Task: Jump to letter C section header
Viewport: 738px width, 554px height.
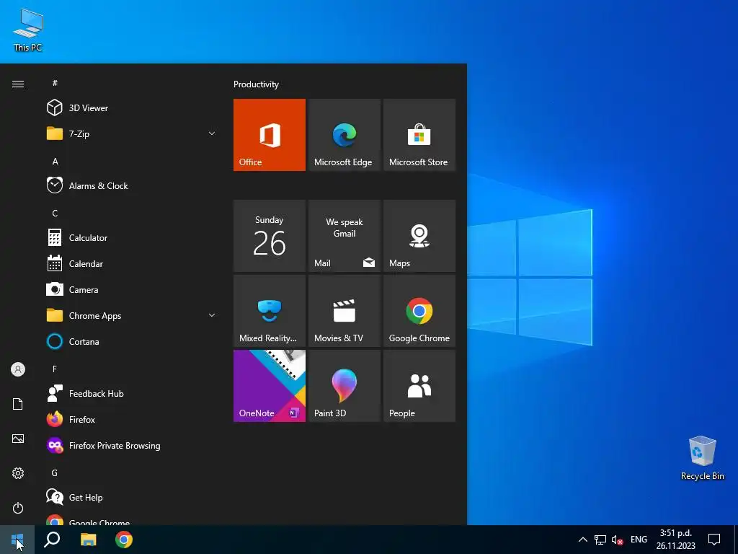Action: [55, 214]
